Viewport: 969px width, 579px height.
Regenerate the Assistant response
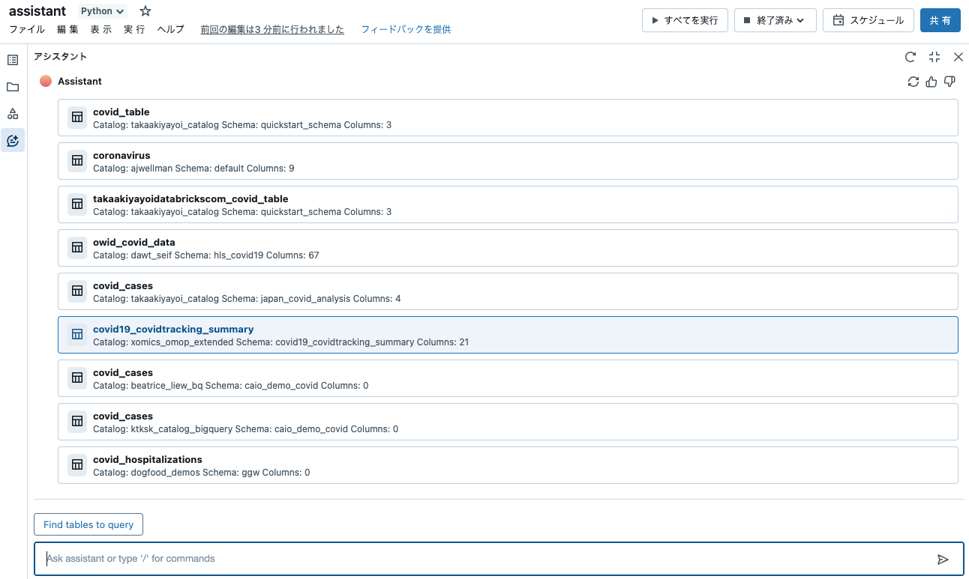coord(913,81)
